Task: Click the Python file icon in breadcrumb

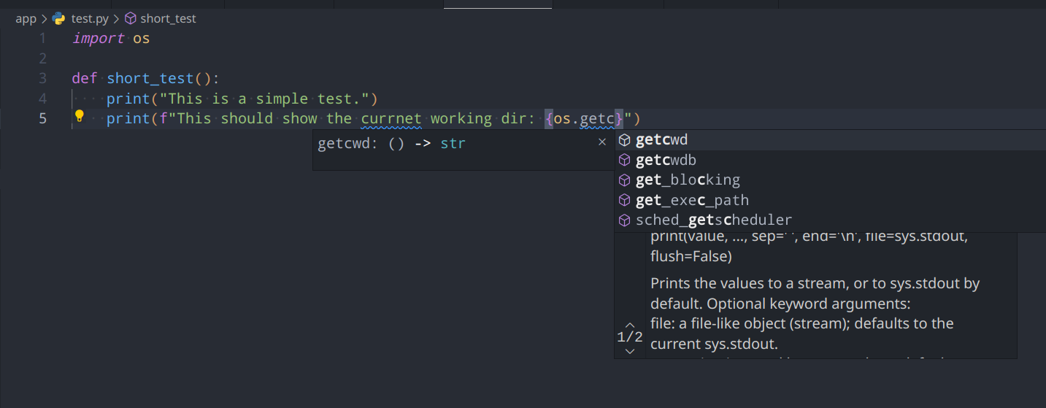Action: coord(59,18)
